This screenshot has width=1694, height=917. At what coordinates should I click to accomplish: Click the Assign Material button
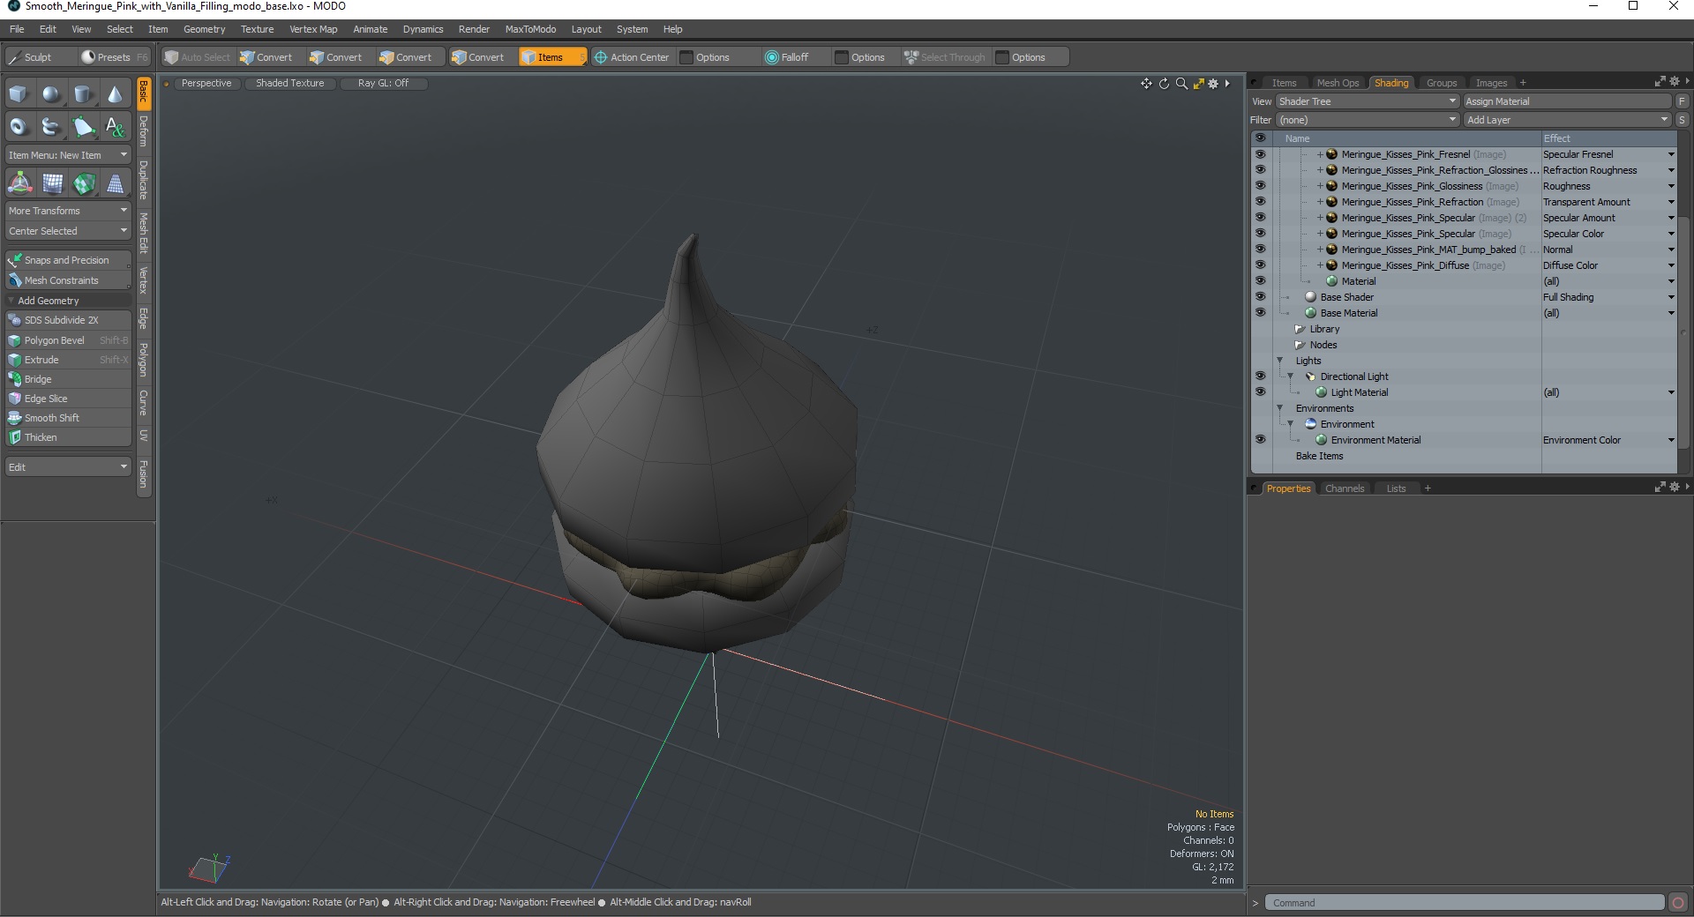coord(1568,101)
